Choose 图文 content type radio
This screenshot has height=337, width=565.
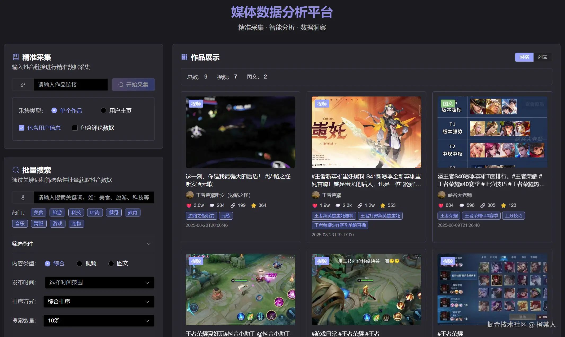(x=111, y=264)
